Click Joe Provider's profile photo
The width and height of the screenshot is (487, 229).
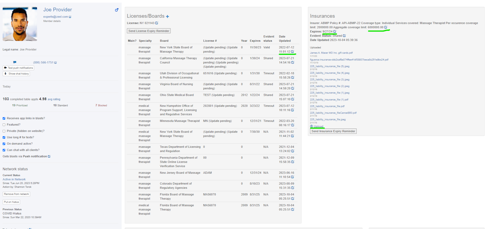(x=20, y=24)
